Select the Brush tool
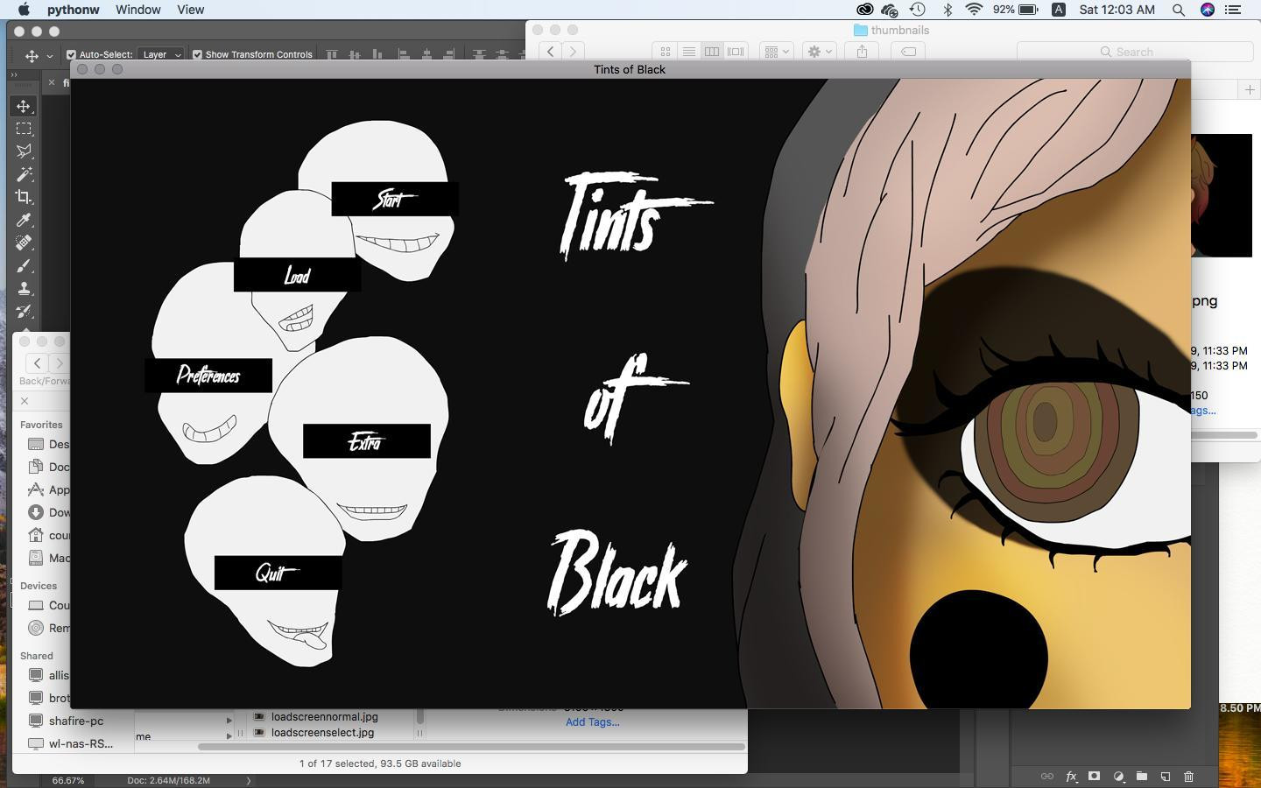Image resolution: width=1261 pixels, height=788 pixels. (25, 265)
